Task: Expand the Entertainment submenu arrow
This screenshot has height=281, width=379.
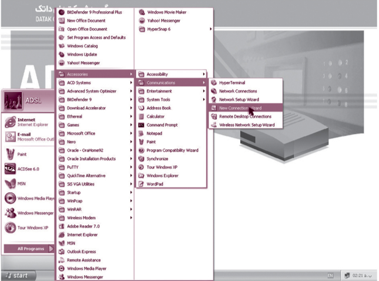Action: [204, 91]
